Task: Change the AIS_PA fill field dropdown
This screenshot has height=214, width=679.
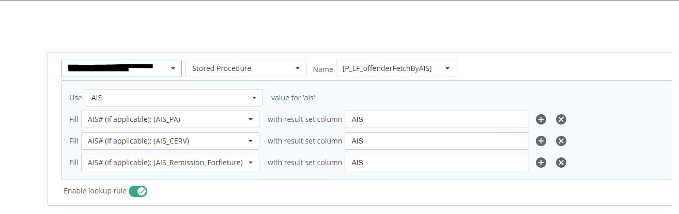Action: coord(170,119)
